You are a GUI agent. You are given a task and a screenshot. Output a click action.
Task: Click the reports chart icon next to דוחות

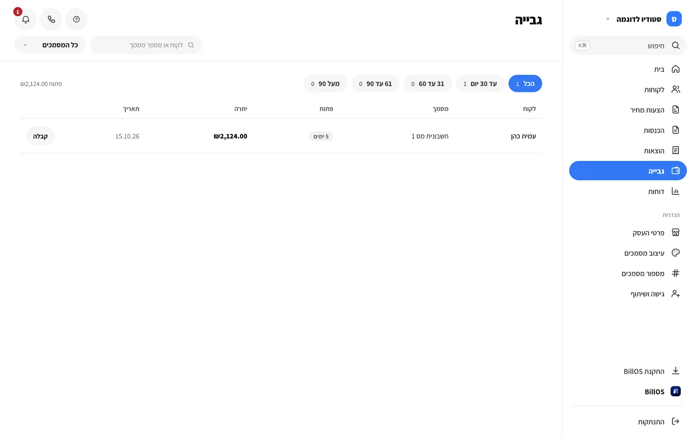[x=675, y=191]
